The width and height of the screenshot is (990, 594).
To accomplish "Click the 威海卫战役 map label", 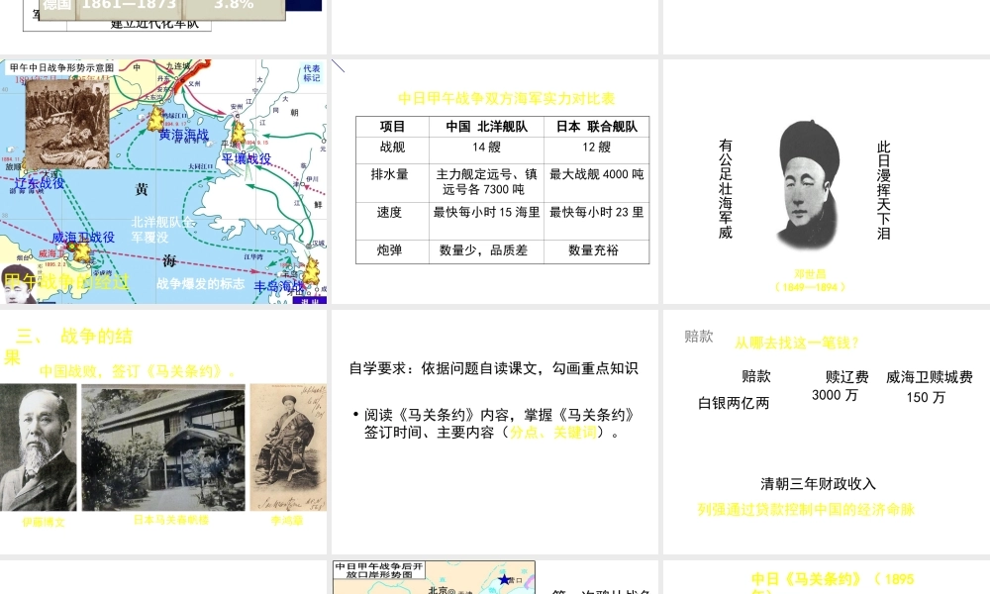I will pos(83,238).
